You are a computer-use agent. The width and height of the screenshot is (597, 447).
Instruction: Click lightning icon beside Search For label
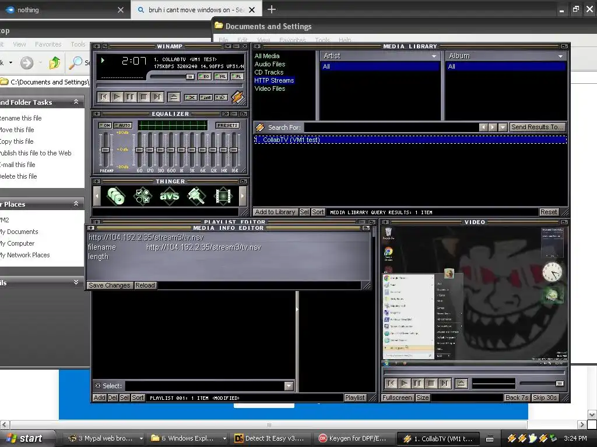click(259, 127)
